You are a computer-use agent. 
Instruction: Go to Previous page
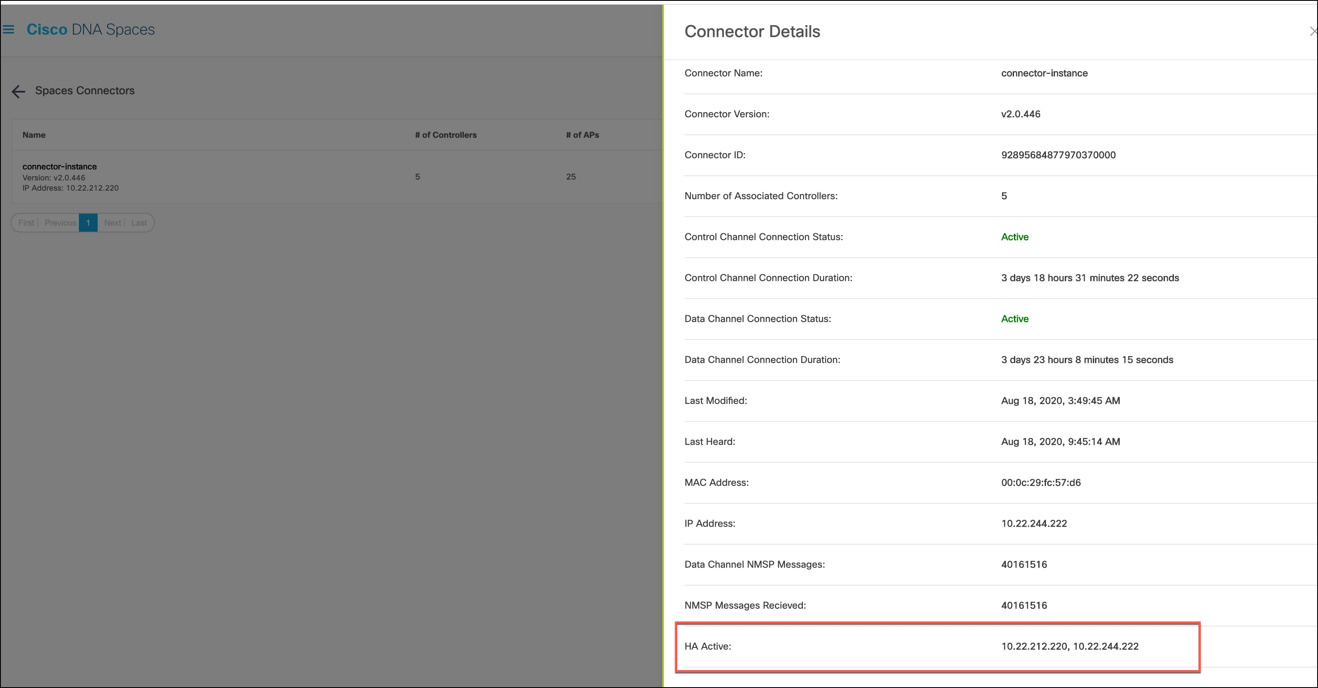[x=61, y=223]
